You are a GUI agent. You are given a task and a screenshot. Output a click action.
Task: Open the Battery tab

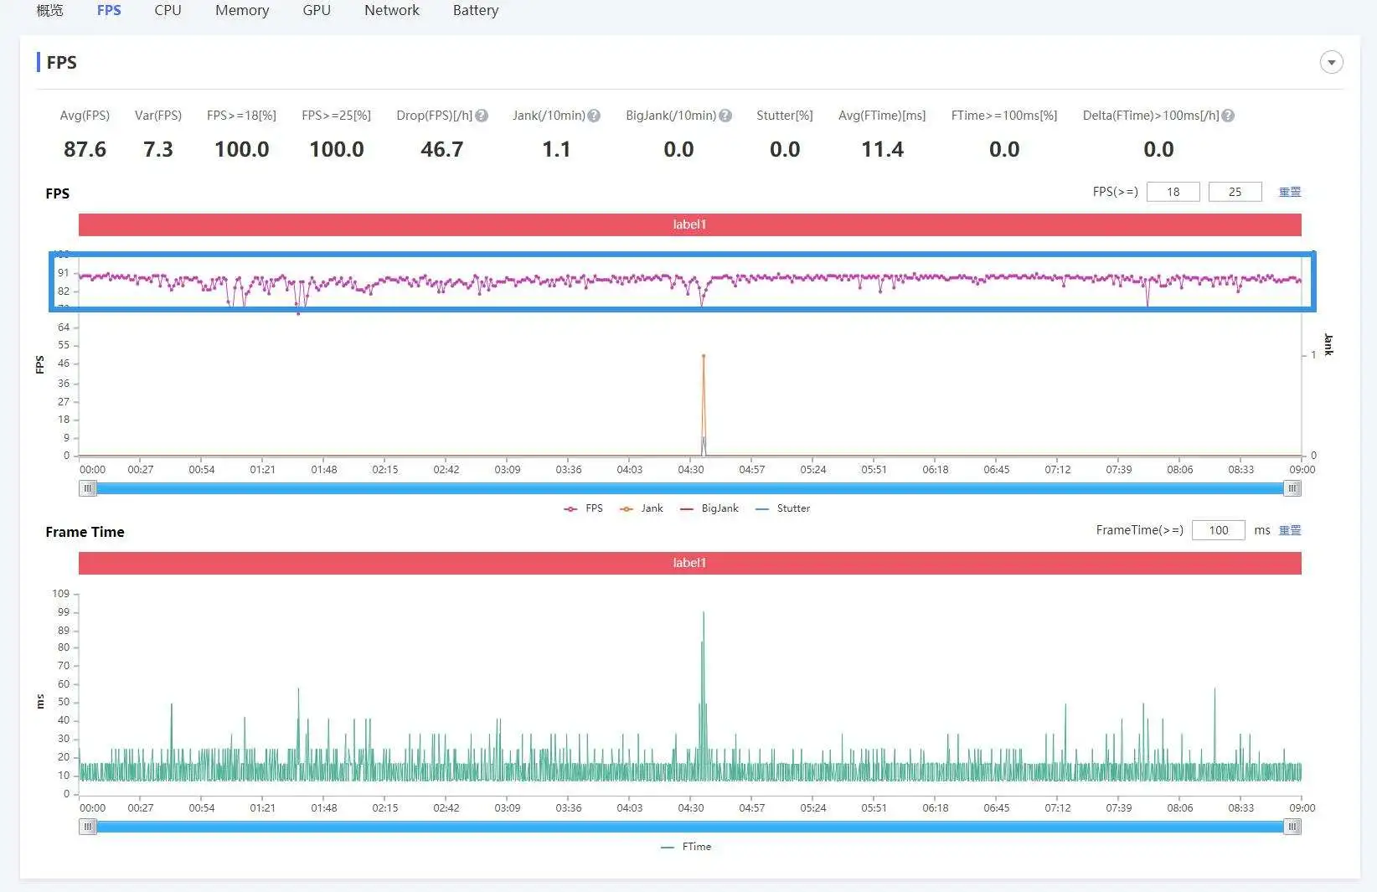tap(476, 10)
